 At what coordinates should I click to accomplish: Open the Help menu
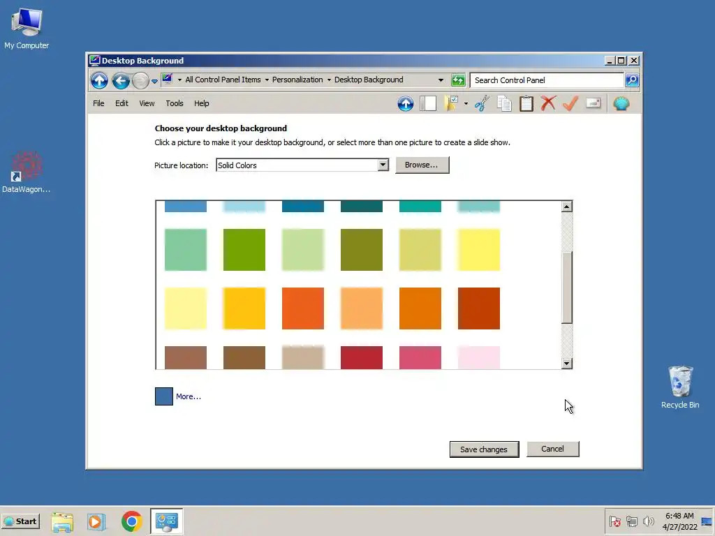click(x=202, y=103)
